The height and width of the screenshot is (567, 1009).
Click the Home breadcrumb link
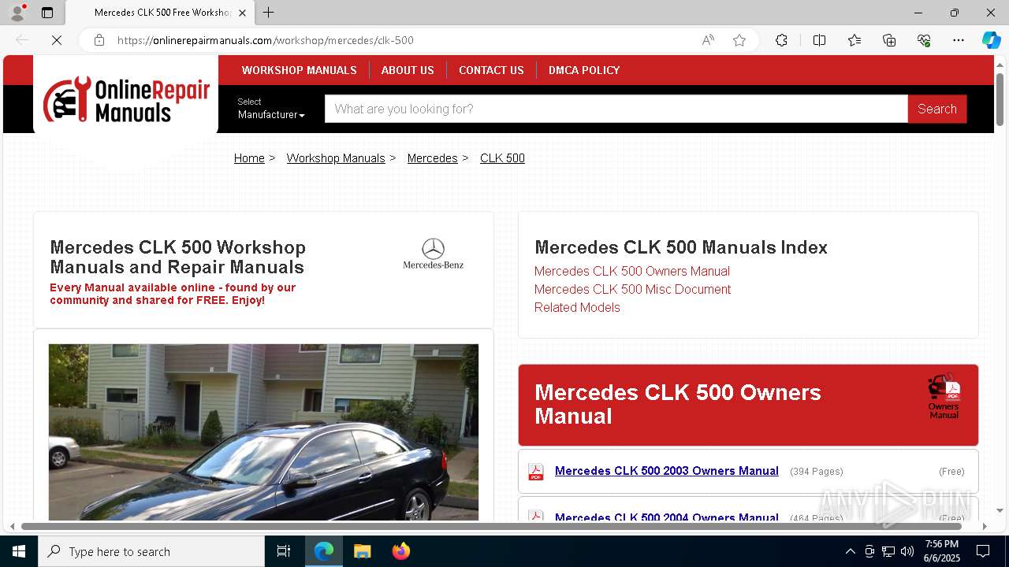[x=249, y=158]
